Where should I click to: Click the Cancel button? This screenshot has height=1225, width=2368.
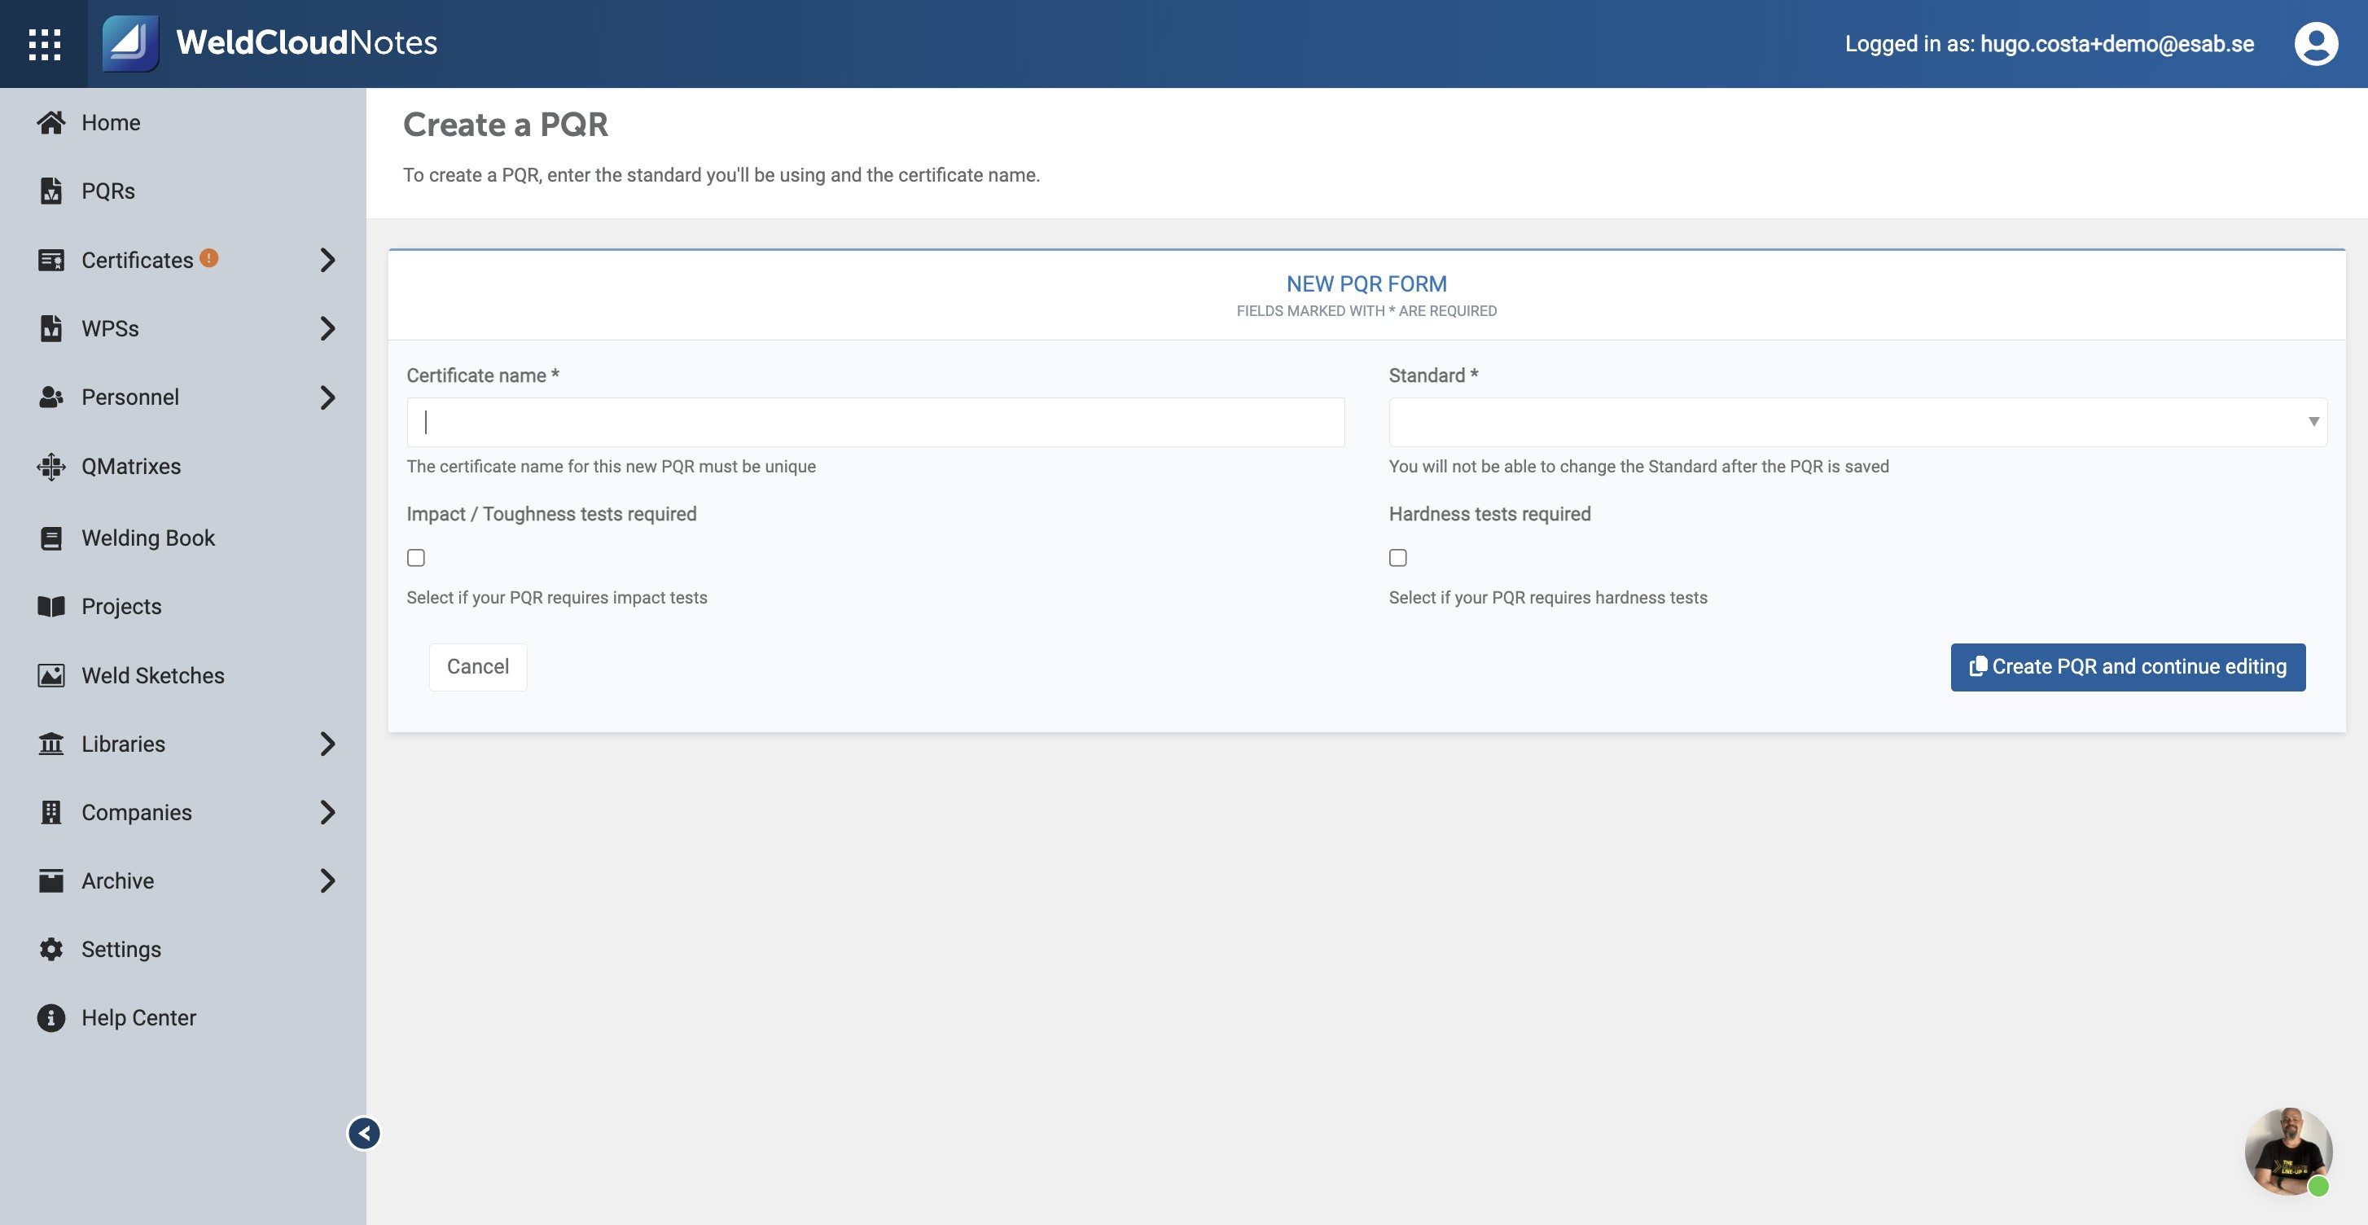(478, 667)
